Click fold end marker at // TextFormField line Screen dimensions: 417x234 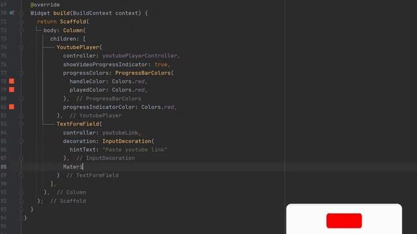coord(22,175)
